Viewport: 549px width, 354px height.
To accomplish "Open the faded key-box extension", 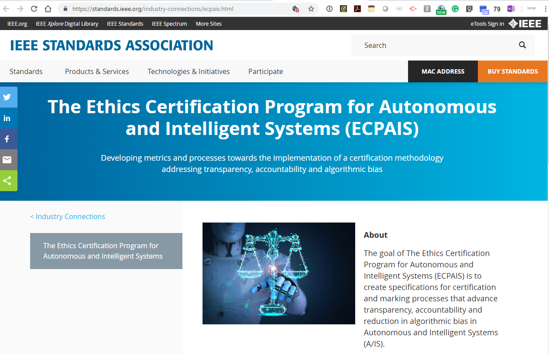I will 399,9.
